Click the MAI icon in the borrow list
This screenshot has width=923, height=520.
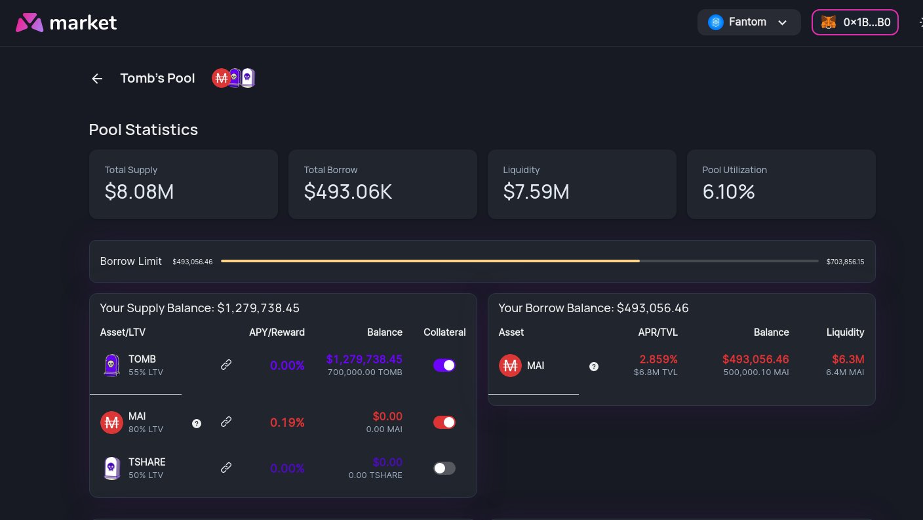[510, 366]
